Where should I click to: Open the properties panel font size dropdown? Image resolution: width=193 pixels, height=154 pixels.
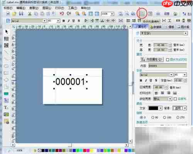tap(185, 75)
